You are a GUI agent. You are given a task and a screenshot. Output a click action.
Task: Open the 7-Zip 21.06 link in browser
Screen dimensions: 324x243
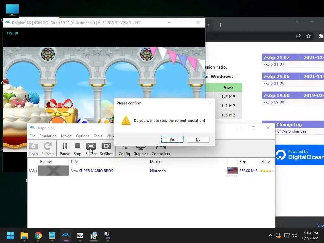coord(274,83)
